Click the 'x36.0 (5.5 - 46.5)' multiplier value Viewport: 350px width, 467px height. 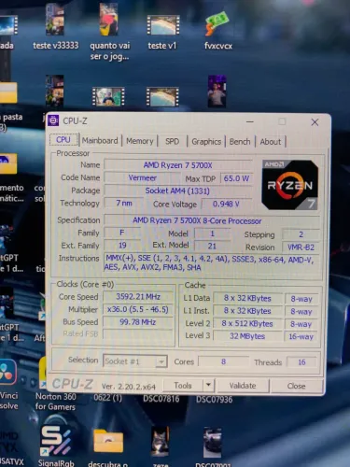[x=138, y=309]
